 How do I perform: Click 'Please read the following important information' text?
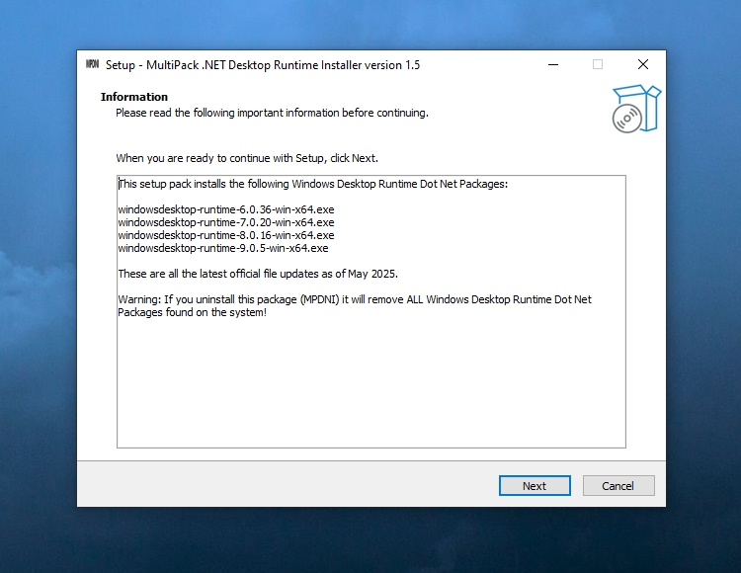point(272,113)
